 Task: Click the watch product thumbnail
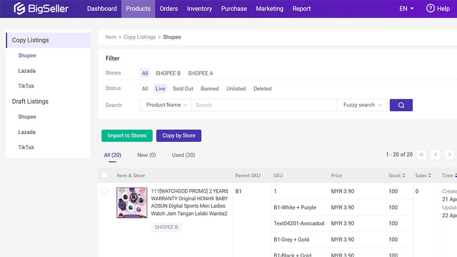point(132,203)
